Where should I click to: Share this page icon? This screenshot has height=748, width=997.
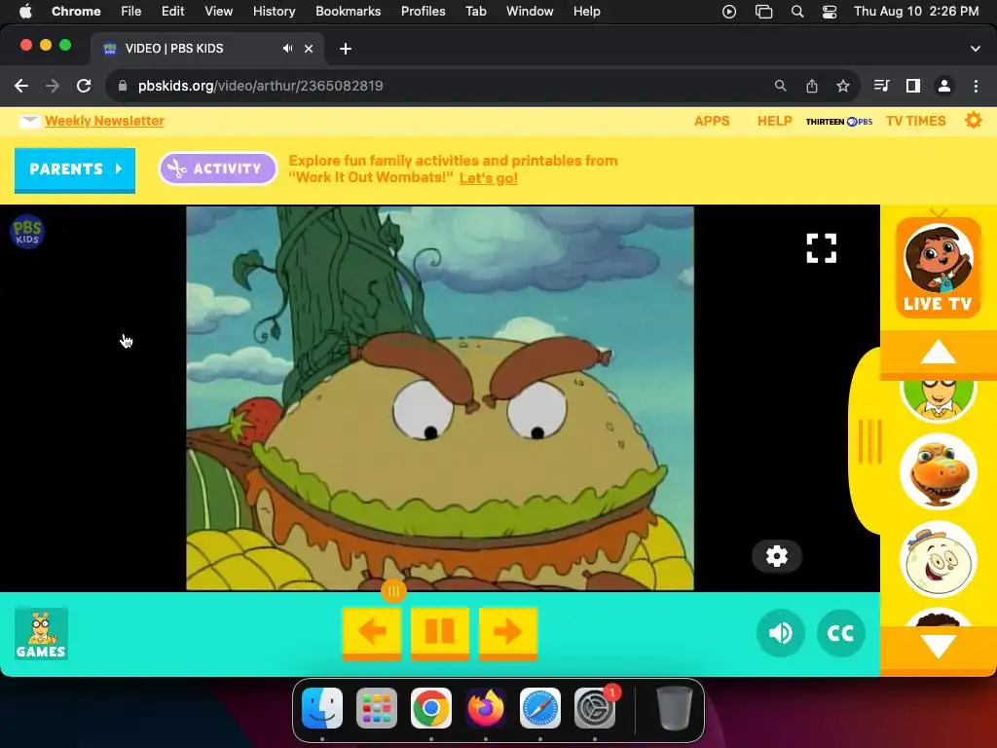point(811,86)
